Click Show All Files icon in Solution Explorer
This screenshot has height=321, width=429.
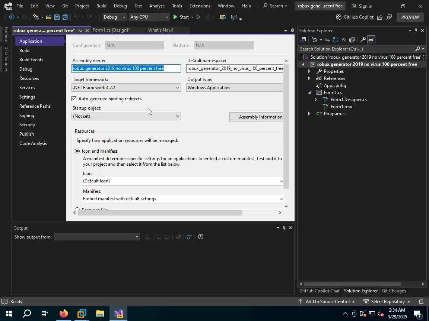pyautogui.click(x=352, y=40)
